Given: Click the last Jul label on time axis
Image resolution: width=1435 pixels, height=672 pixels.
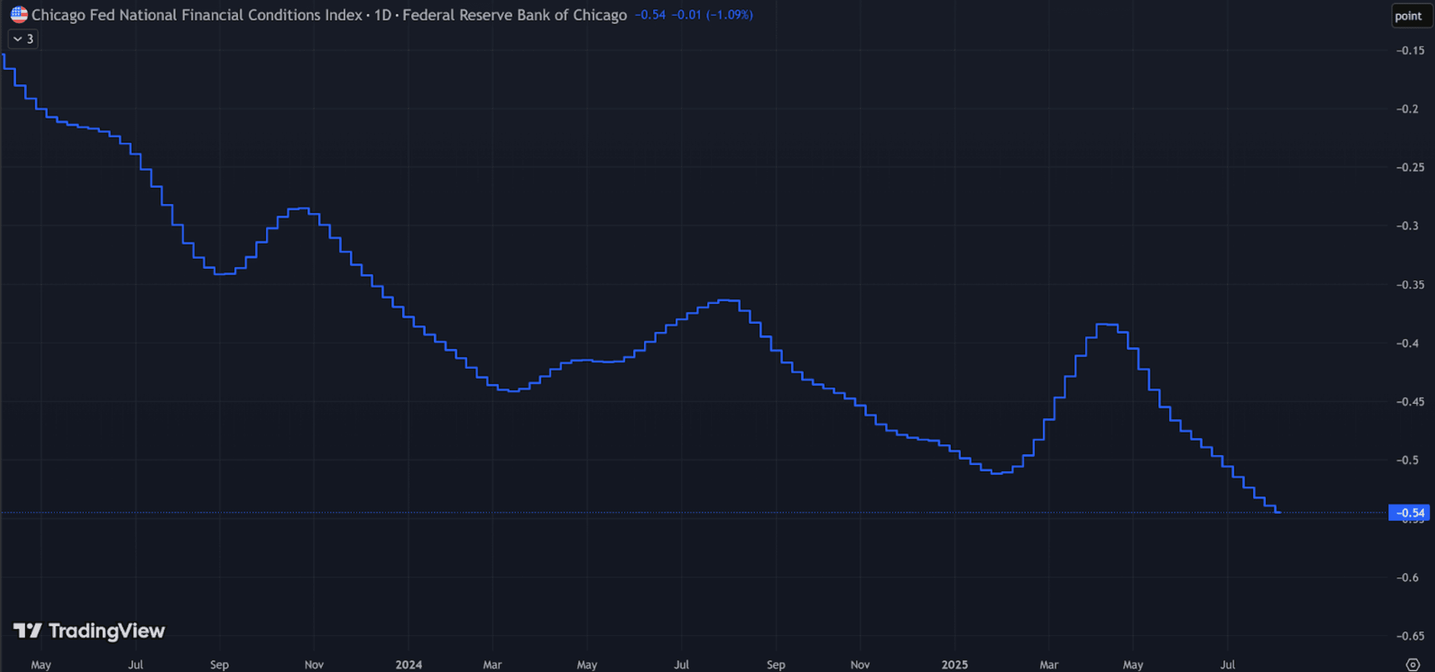Looking at the screenshot, I should tap(1227, 664).
